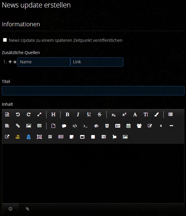186x216 pixels.
Task: Click the italic formatting icon
Action: [x=78, y=114]
